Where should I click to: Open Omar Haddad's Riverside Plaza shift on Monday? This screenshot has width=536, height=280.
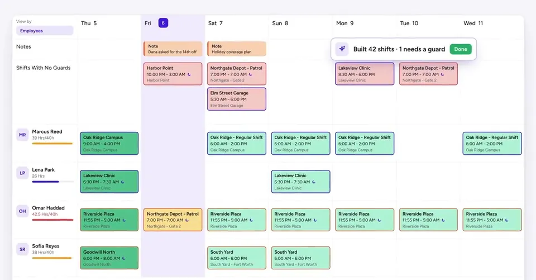[365, 220]
